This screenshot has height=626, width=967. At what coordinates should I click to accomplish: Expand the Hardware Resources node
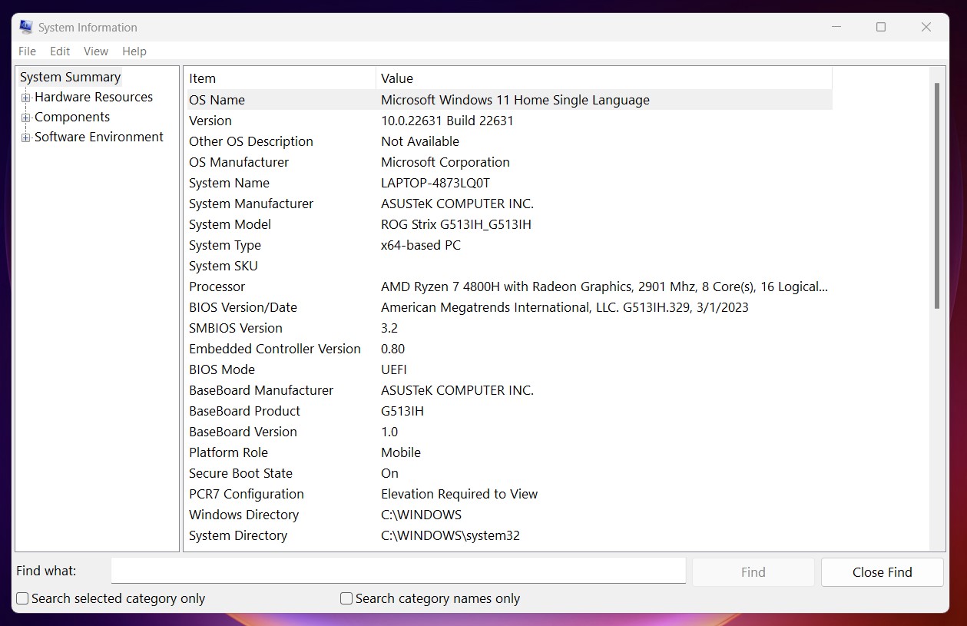point(26,98)
